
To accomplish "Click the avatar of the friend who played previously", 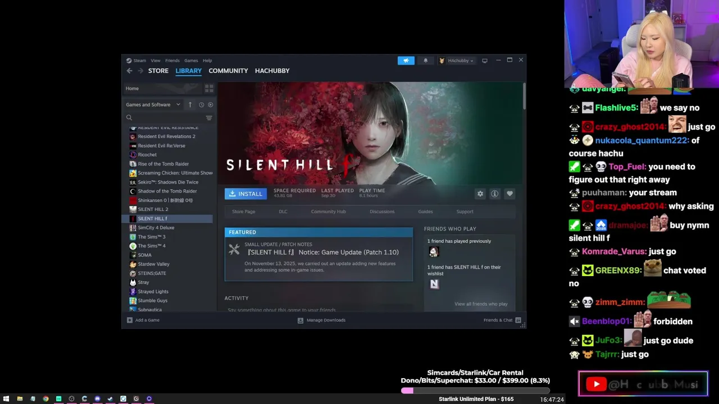I will click(433, 252).
